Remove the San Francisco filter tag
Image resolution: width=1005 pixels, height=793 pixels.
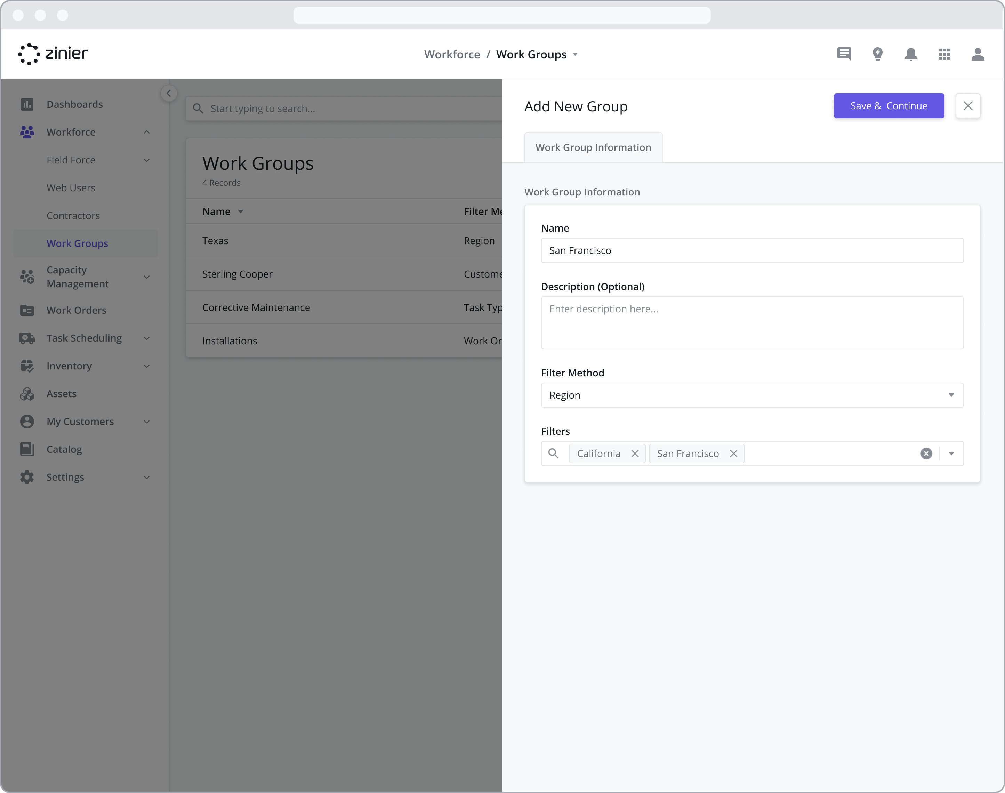[x=734, y=454]
